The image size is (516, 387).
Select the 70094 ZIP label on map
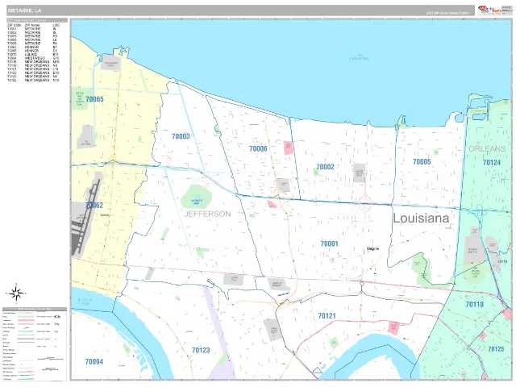[x=94, y=362]
